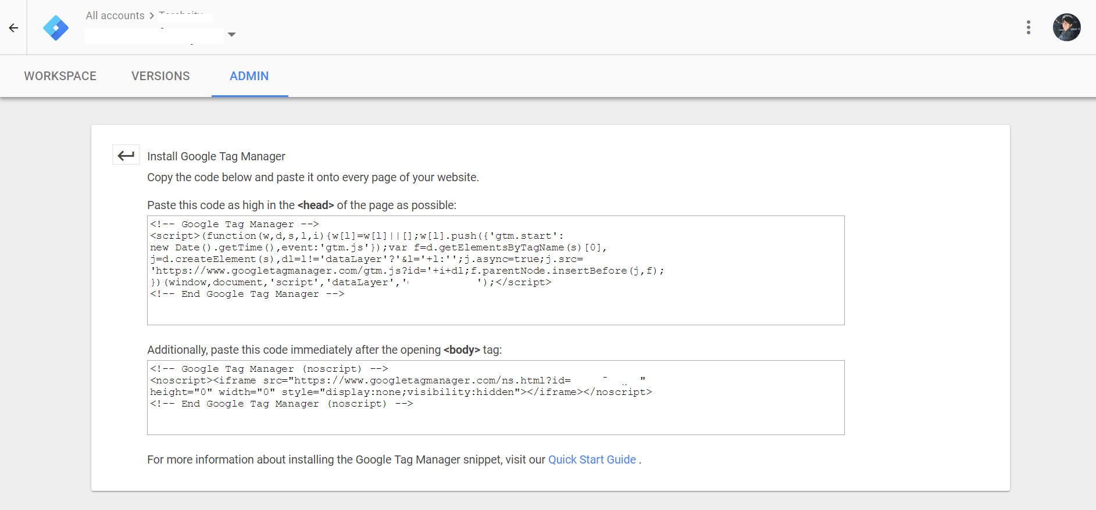Viewport: 1096px width, 510px height.
Task: Click inside the head code snippet box
Action: coord(495,270)
